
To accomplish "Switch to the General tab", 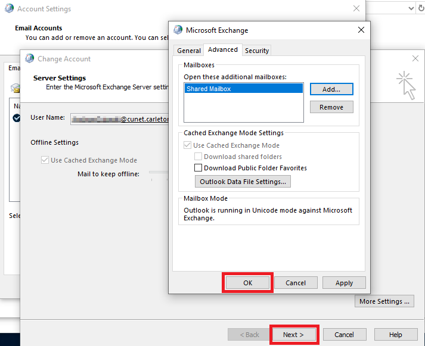I will [x=188, y=51].
